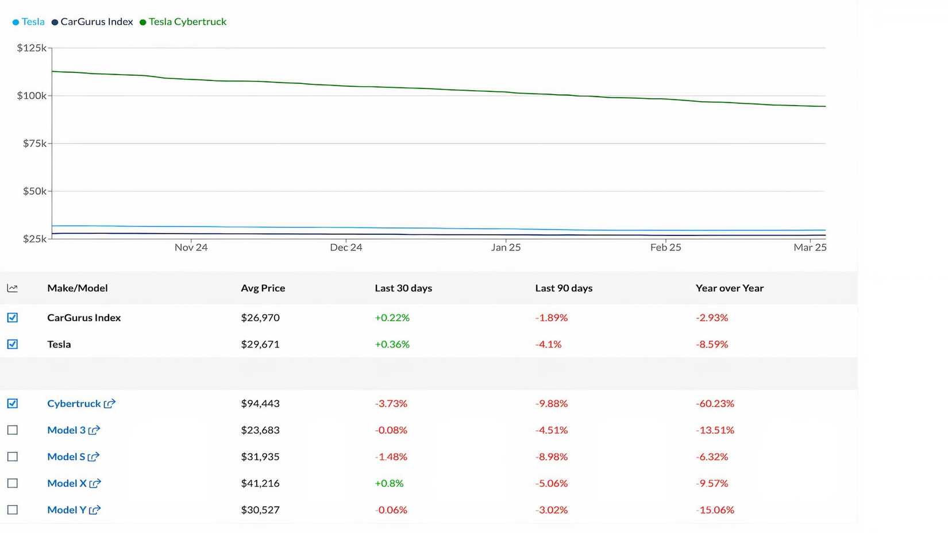The width and height of the screenshot is (948, 533).
Task: Check the Model X checkbox
Action: point(13,484)
